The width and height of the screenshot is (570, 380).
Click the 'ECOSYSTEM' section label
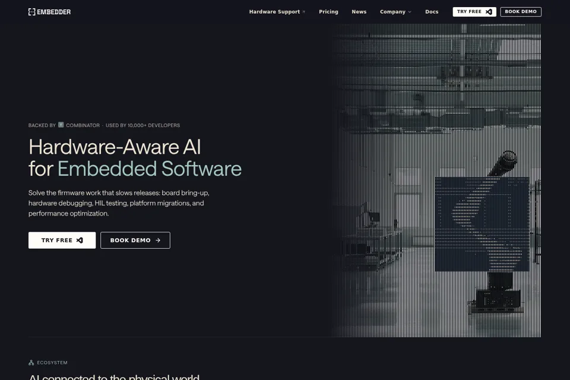coord(52,363)
